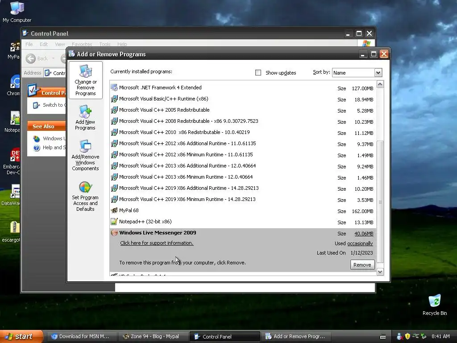
Task: Click Help and Support icon in See Also
Action: (37, 148)
